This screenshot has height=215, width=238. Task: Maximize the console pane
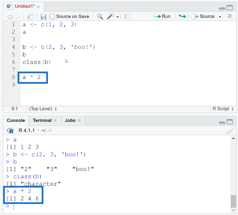pos(230,122)
